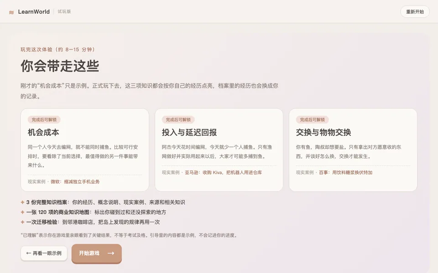438x273 pixels.
Task: Start the game with 开始游戏 button
Action: point(97,253)
